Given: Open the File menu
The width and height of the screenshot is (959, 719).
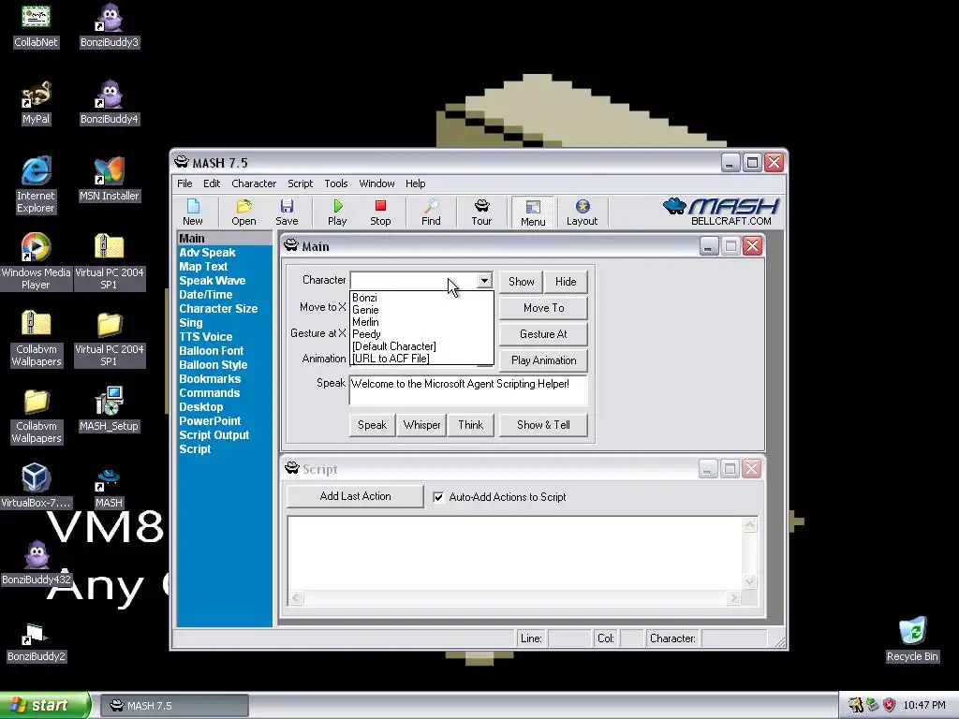Looking at the screenshot, I should (x=184, y=183).
